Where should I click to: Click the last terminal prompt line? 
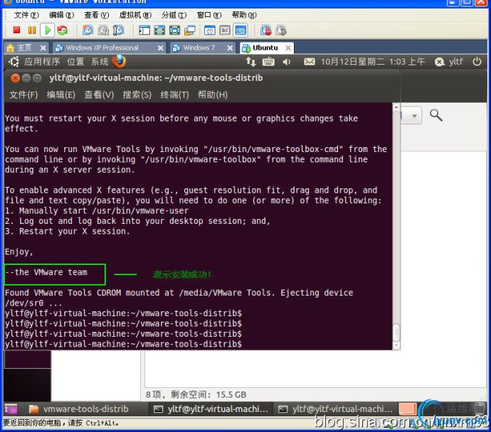[123, 344]
